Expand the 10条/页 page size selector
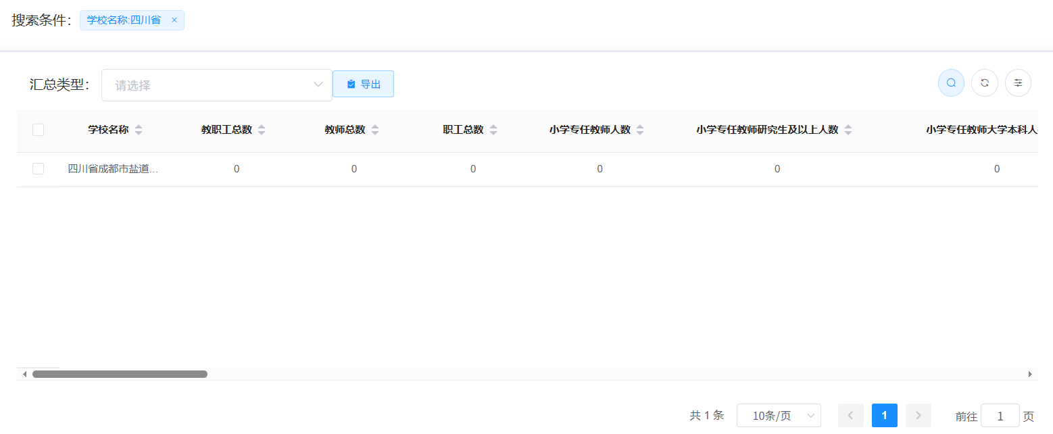1053x434 pixels. 779,416
